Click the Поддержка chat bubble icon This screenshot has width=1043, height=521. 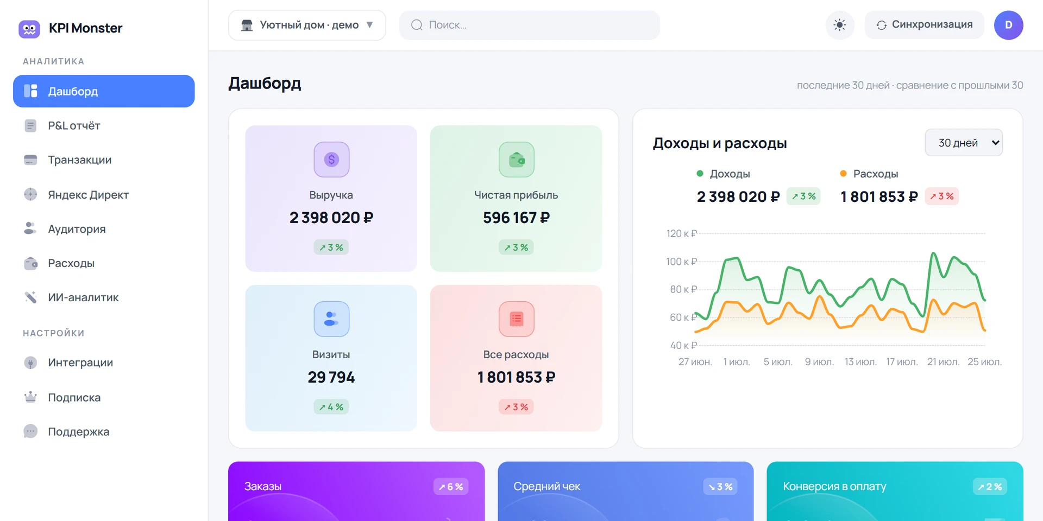[x=30, y=431]
